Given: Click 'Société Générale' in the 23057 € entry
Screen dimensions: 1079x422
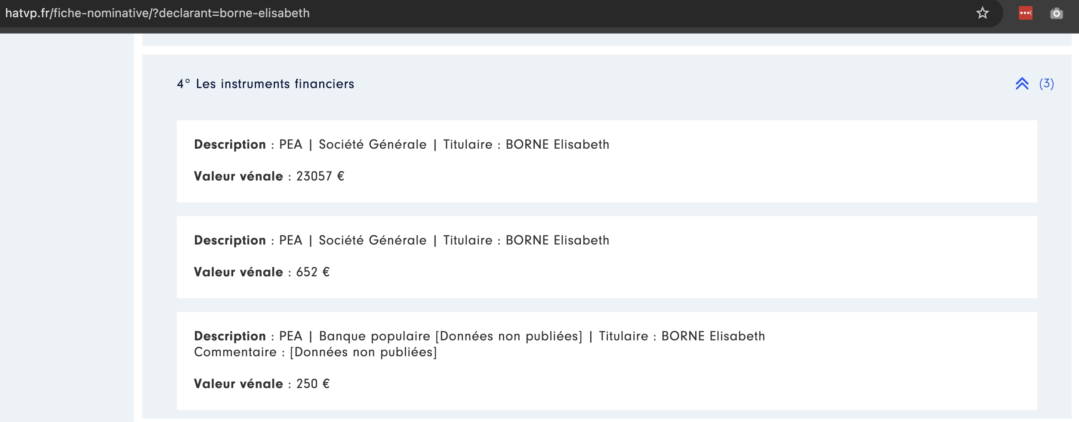Looking at the screenshot, I should [x=373, y=144].
